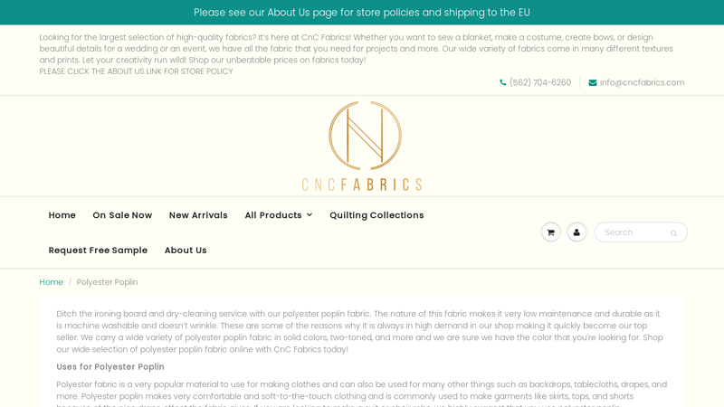Expand the All Products dropdown arrow

click(310, 215)
